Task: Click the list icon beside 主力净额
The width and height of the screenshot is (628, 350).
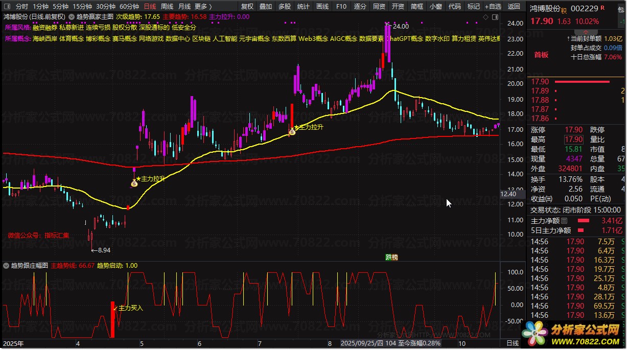Action: pyautogui.click(x=564, y=221)
